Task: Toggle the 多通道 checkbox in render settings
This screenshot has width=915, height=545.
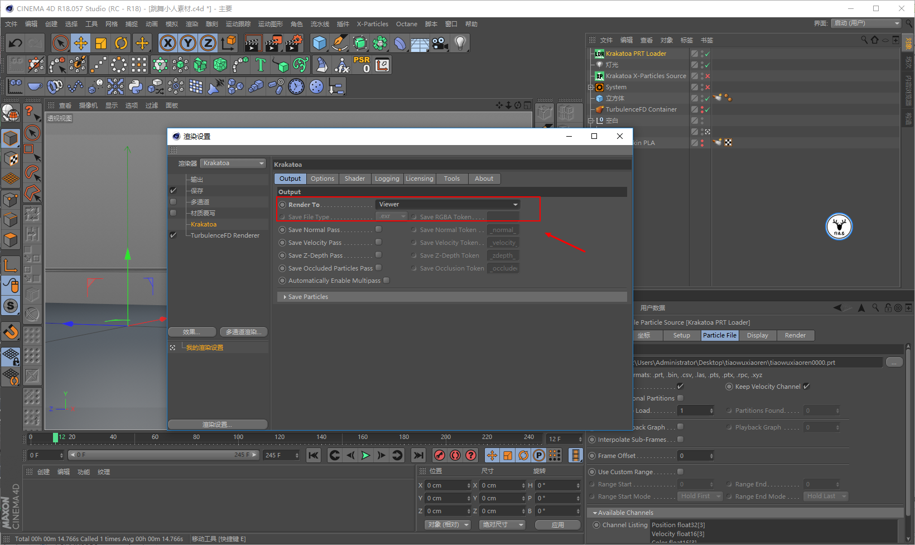Action: click(x=174, y=201)
